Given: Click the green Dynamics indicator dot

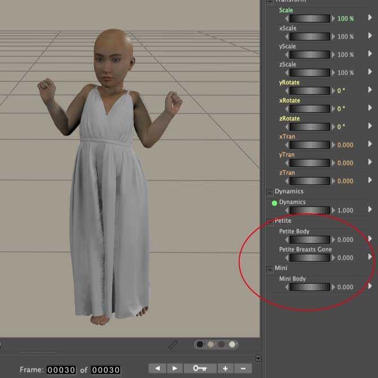Looking at the screenshot, I should pos(275,203).
